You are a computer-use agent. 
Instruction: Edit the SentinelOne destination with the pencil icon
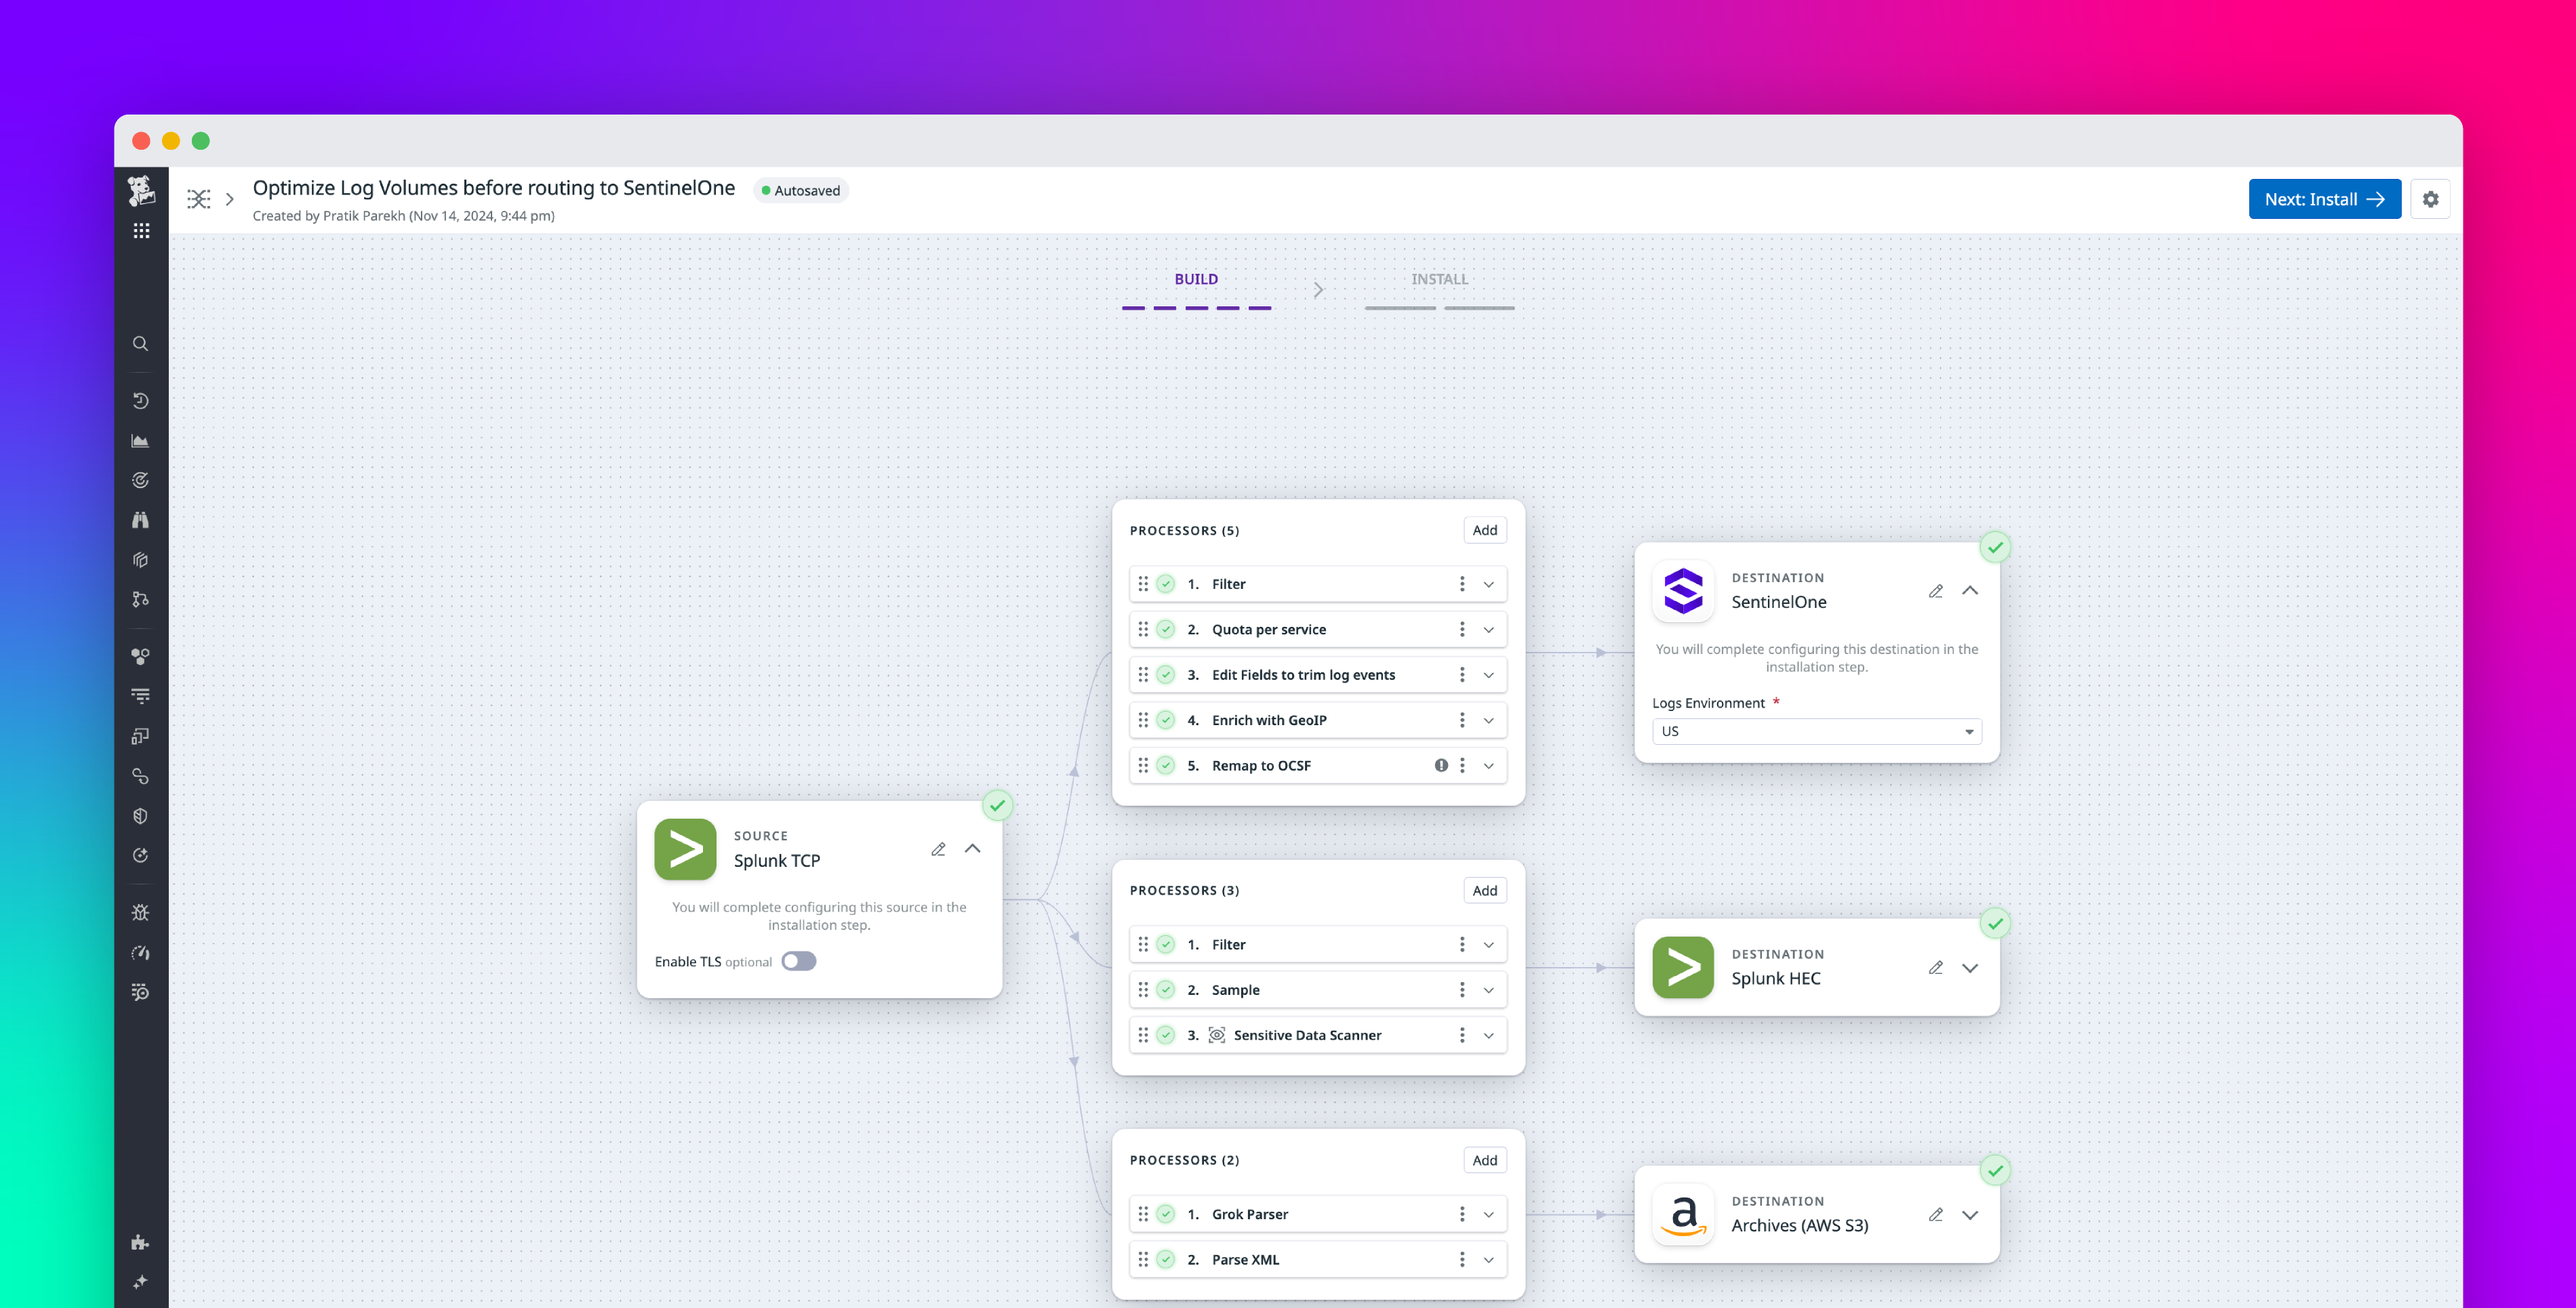coord(1936,591)
